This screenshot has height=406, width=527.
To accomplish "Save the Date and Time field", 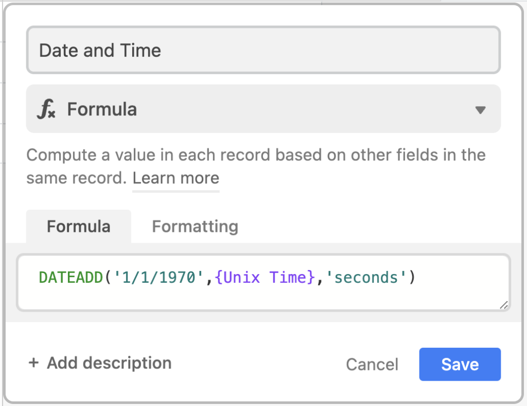I will pos(460,364).
